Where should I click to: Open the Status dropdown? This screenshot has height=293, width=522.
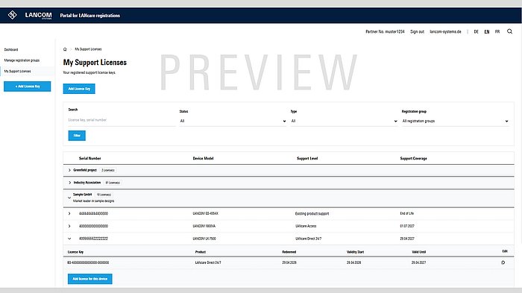233,121
